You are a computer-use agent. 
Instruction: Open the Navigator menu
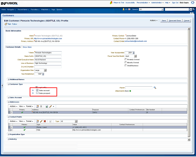pos(12,10)
